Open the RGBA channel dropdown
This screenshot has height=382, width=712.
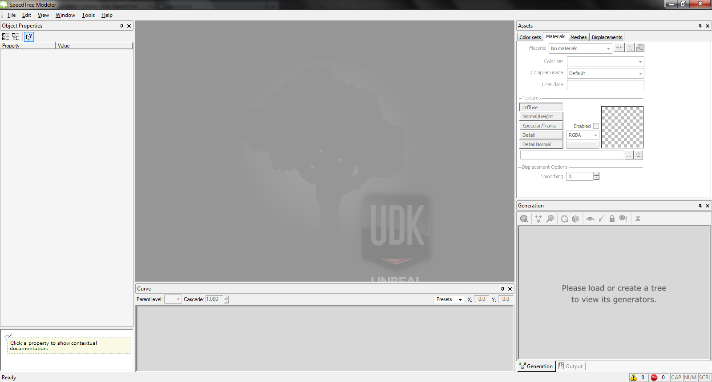[x=583, y=135]
